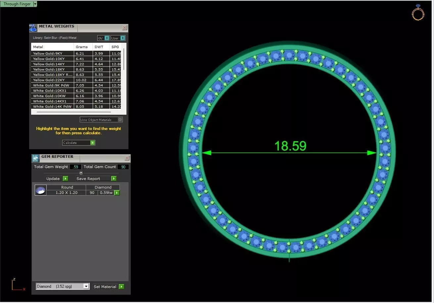Click the XZ axis indicator icon
This screenshot has width=434, height=303.
pyautogui.click(x=18, y=285)
